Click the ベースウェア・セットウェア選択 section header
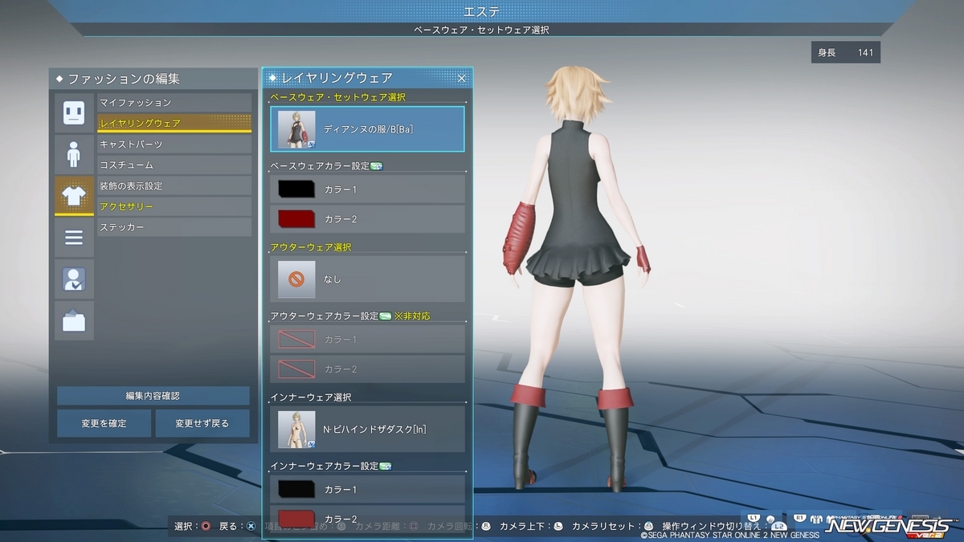The image size is (964, 542). coord(337,97)
